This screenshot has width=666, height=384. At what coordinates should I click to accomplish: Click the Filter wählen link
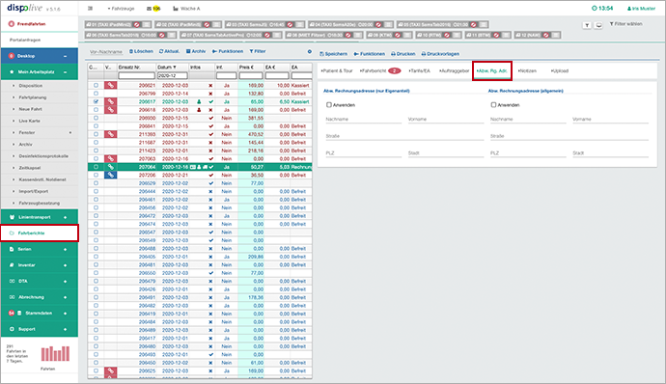[626, 24]
